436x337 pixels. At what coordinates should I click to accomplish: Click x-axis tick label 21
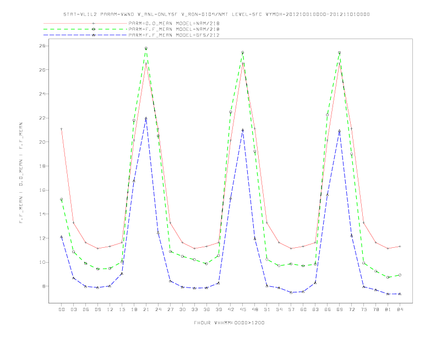coord(146,309)
